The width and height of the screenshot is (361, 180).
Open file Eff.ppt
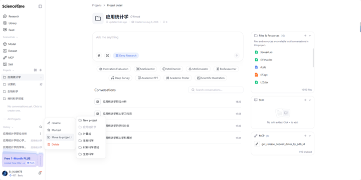264,75
